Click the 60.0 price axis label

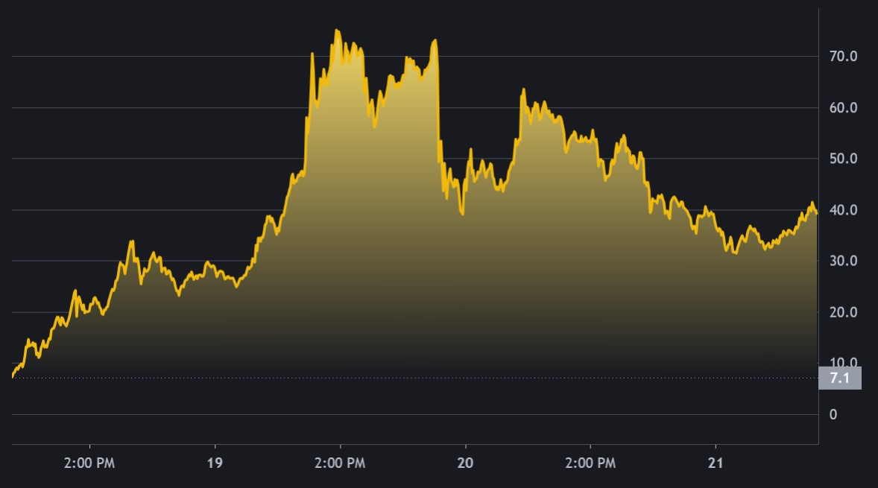click(x=842, y=108)
